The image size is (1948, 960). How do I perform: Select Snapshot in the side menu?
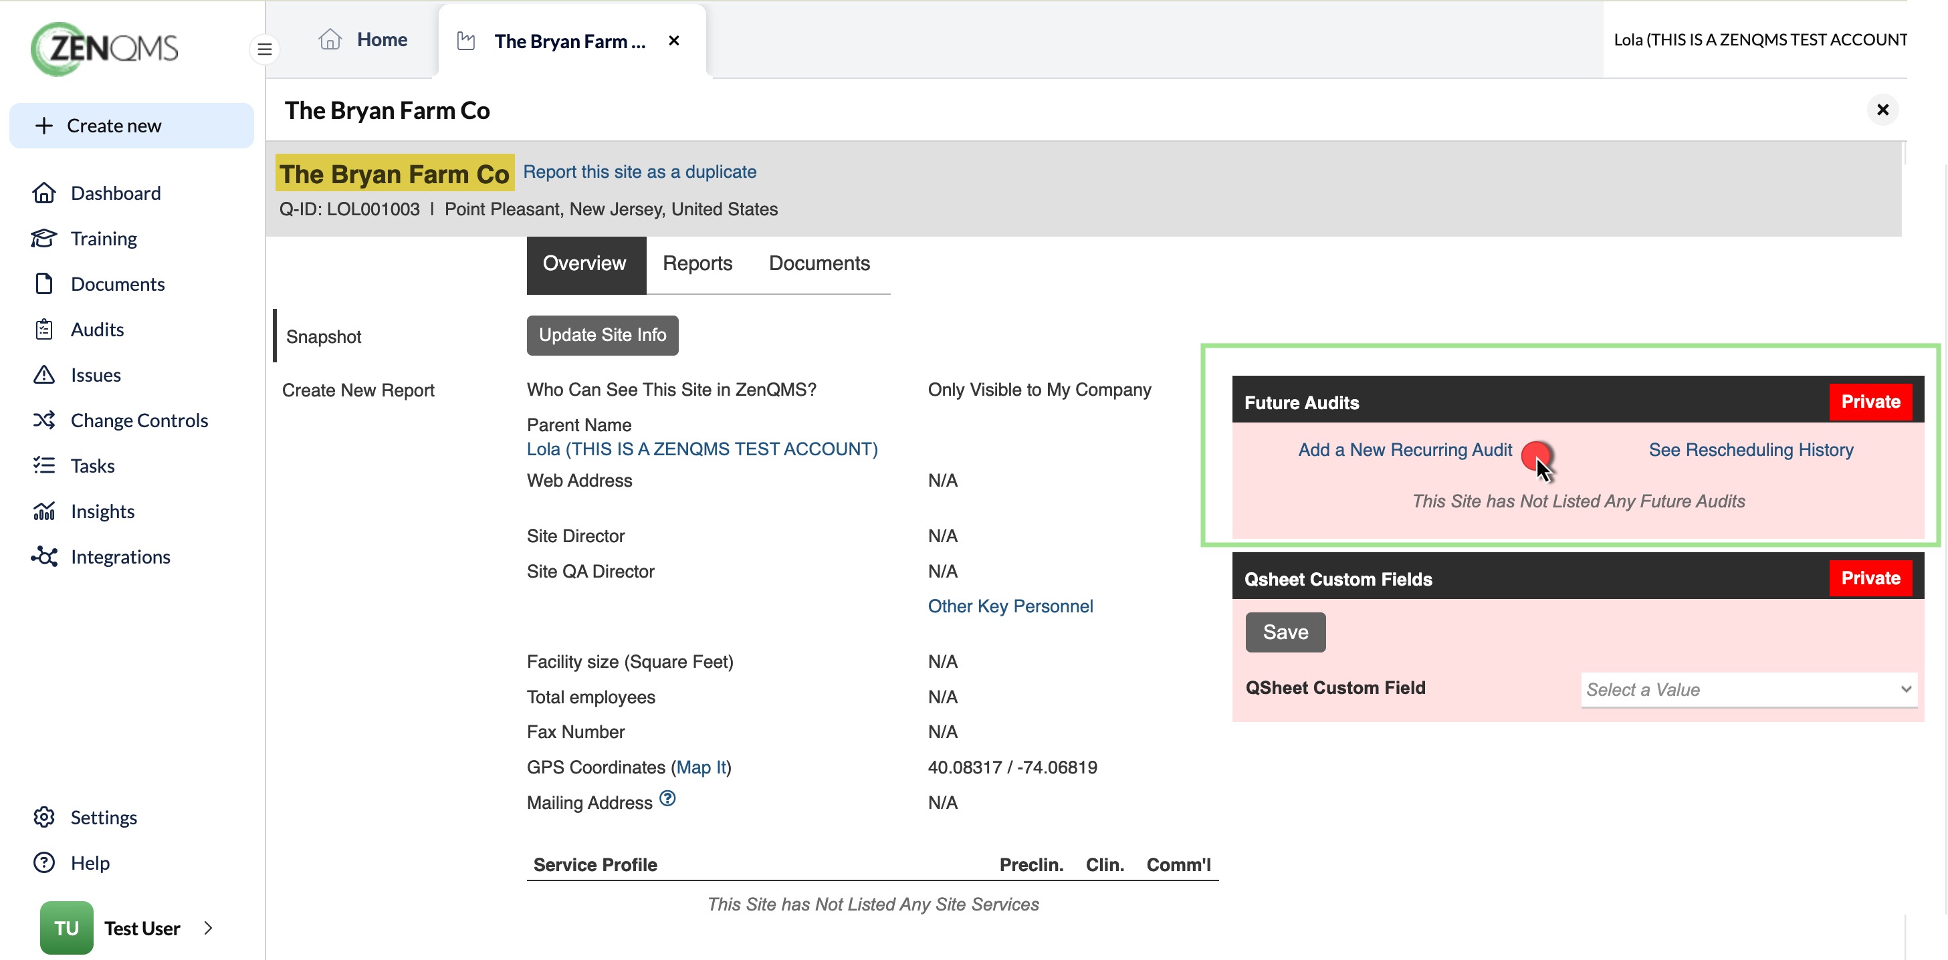[x=323, y=336]
